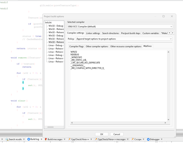
Task: Click the __GNUWIN32__ define line
Action: pyautogui.click(x=78, y=65)
